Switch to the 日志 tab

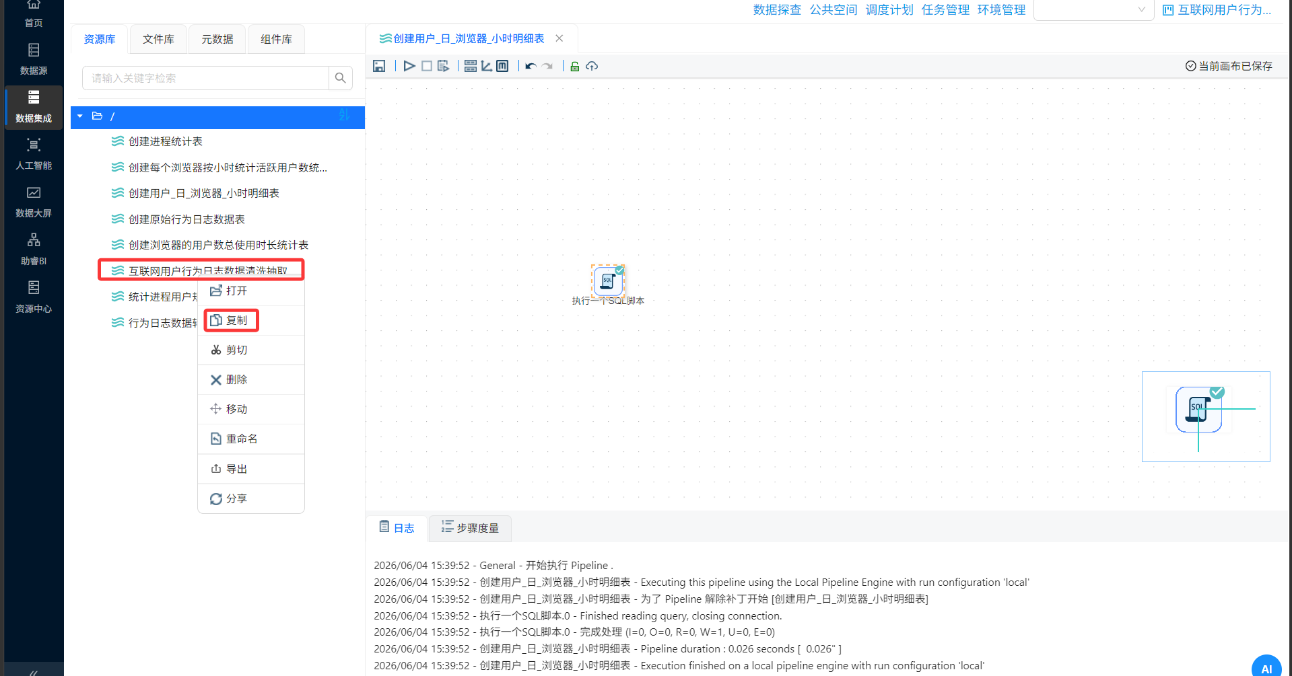[397, 528]
